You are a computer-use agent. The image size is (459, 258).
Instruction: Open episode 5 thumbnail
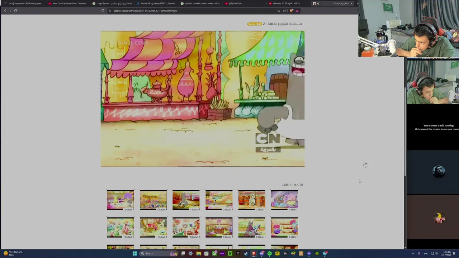[x=153, y=200]
